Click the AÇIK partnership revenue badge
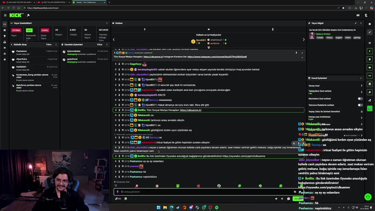375x211 pixels. coord(29,30)
